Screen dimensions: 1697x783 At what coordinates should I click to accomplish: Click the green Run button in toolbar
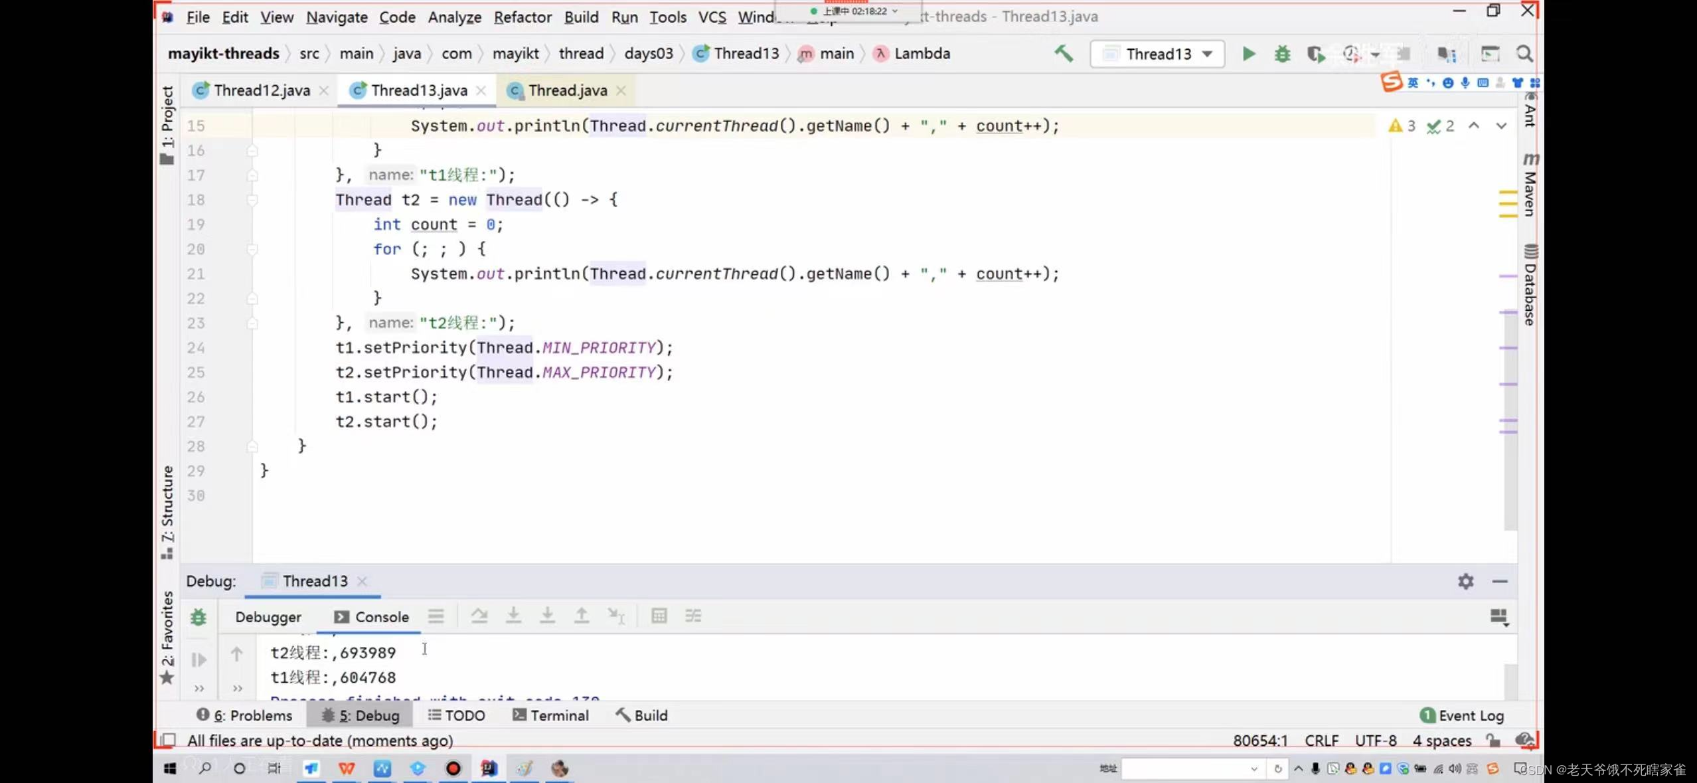tap(1248, 54)
